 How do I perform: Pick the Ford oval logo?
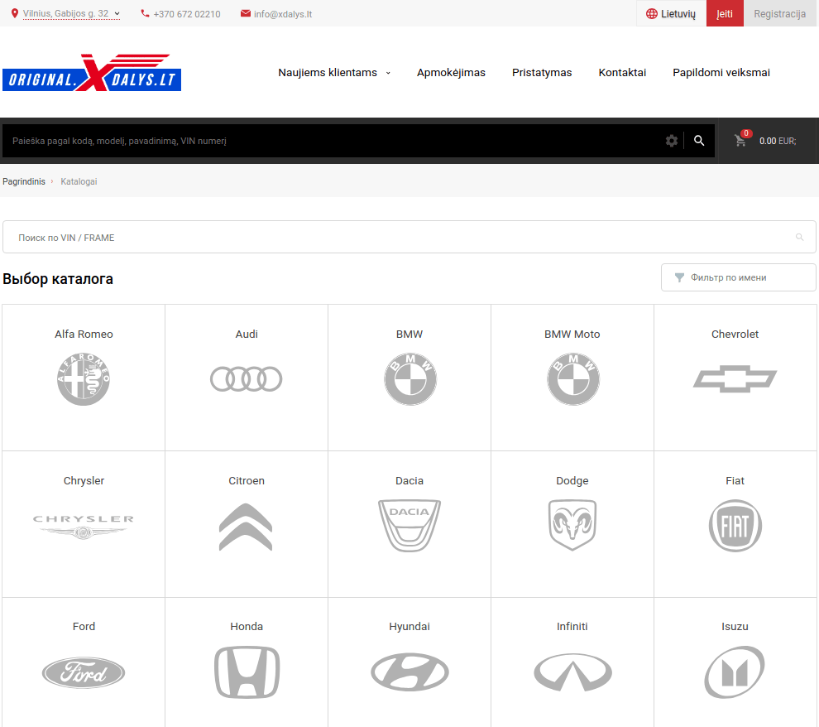84,672
